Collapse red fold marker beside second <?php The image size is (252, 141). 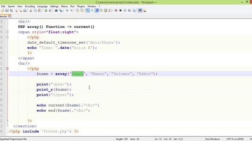coord(7,69)
